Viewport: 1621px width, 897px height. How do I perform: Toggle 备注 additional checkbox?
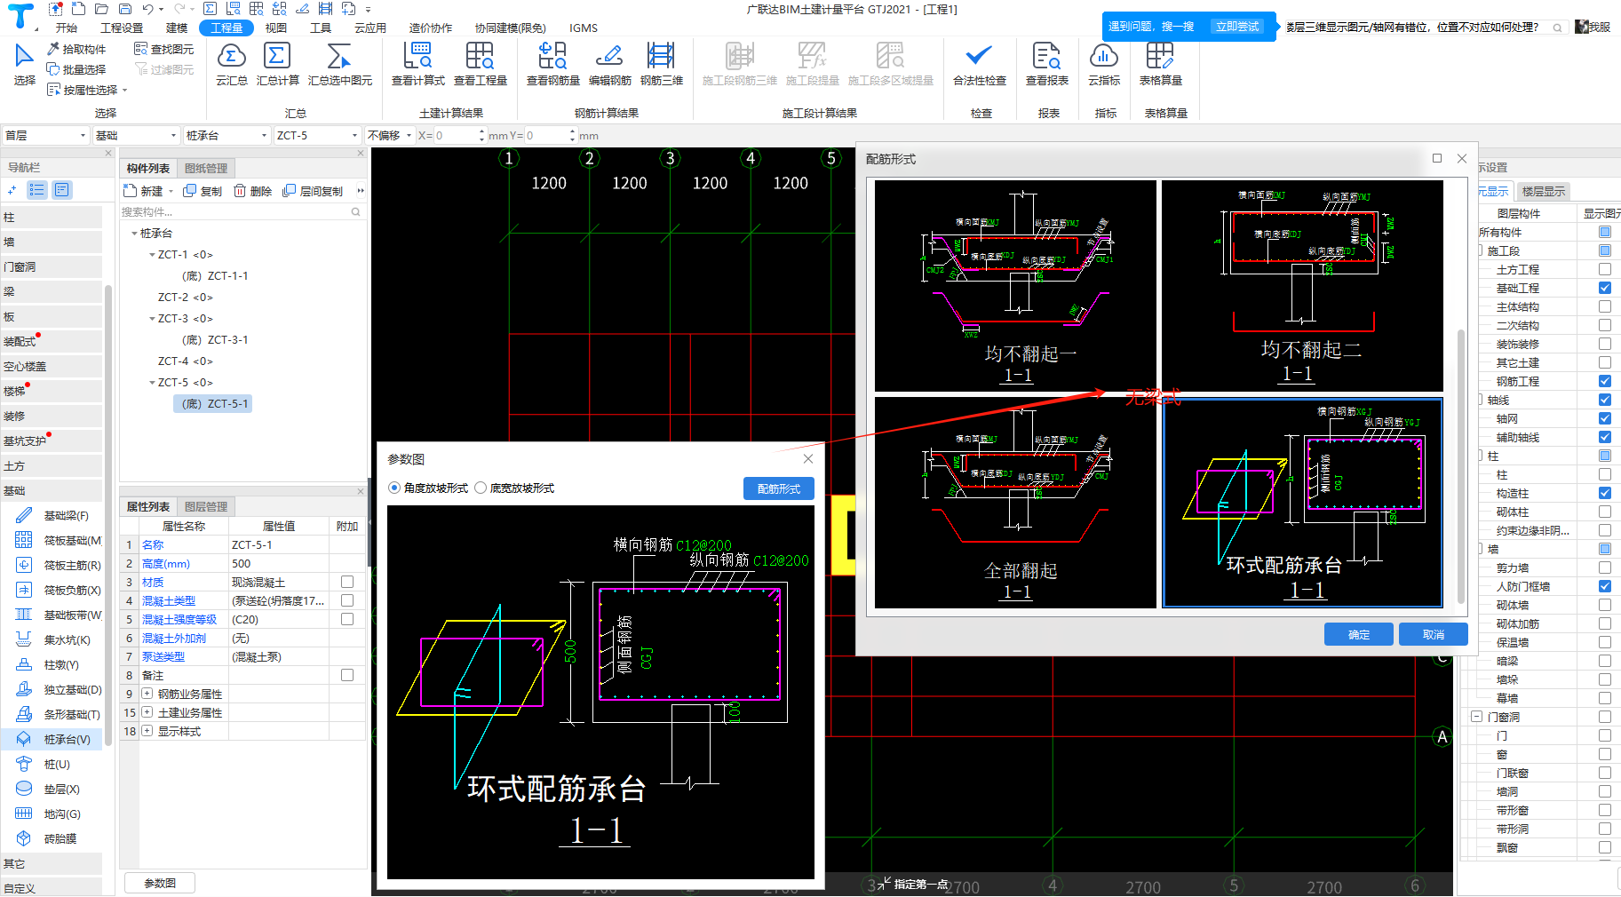347,675
